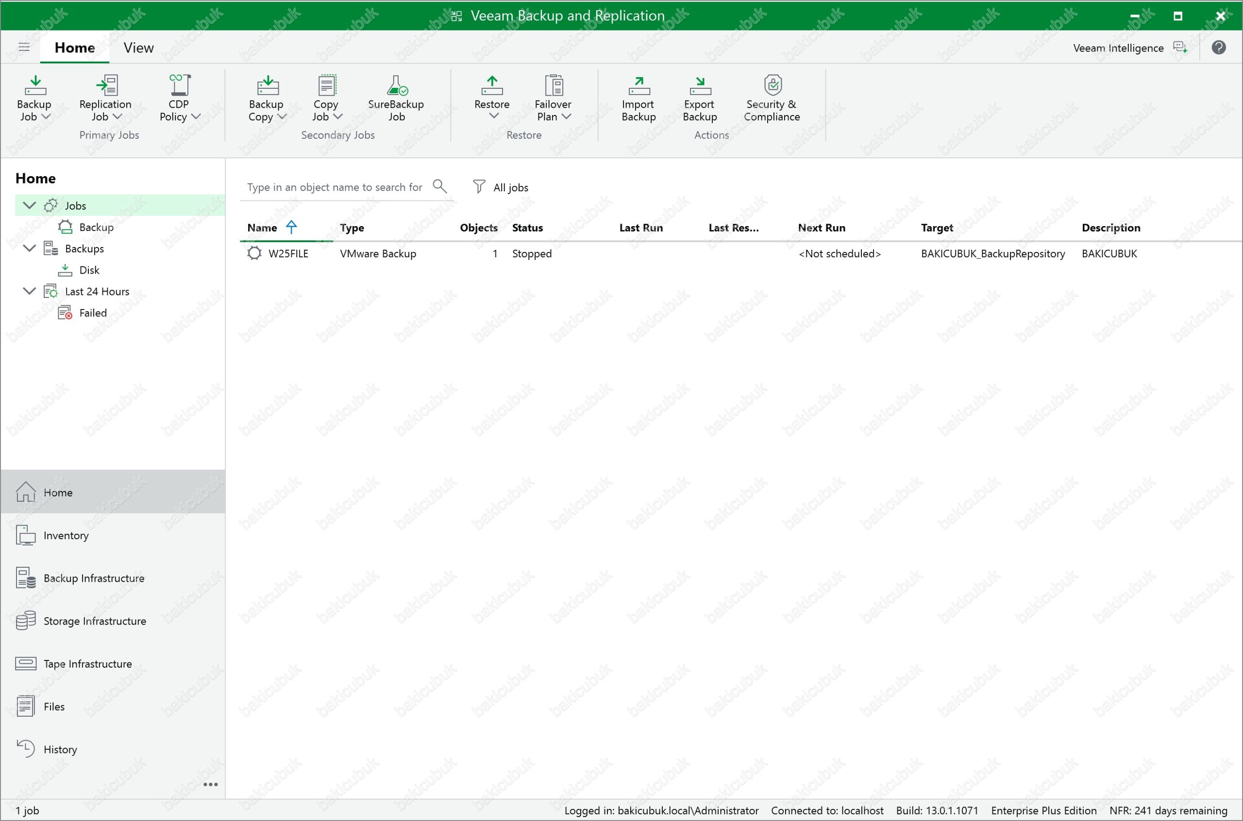Select the Home ribbon tab
1243x821 pixels.
tap(74, 48)
